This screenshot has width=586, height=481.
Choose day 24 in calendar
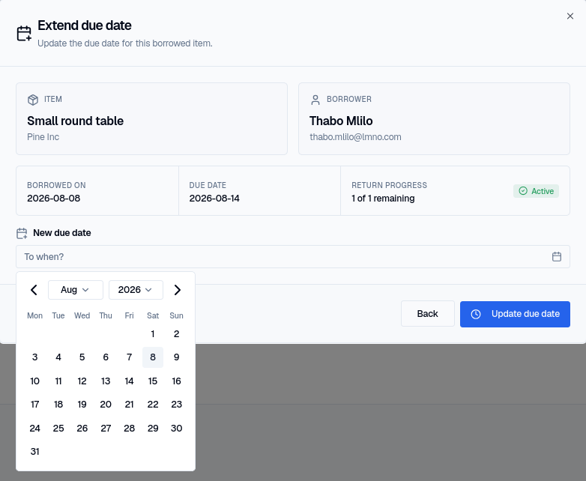34,428
